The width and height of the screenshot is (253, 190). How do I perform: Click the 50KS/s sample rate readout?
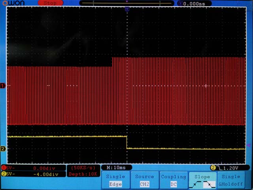click(x=83, y=168)
